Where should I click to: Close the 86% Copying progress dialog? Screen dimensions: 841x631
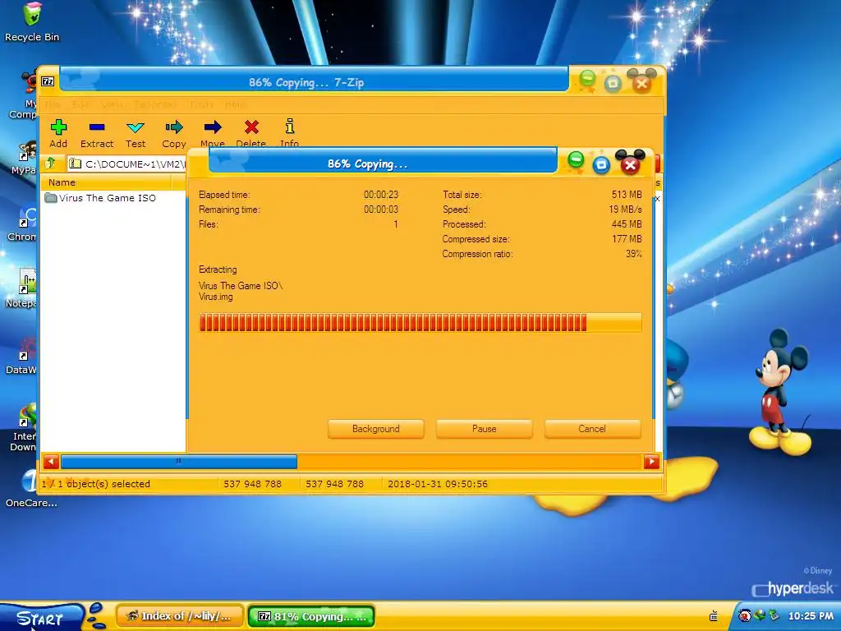(x=630, y=164)
